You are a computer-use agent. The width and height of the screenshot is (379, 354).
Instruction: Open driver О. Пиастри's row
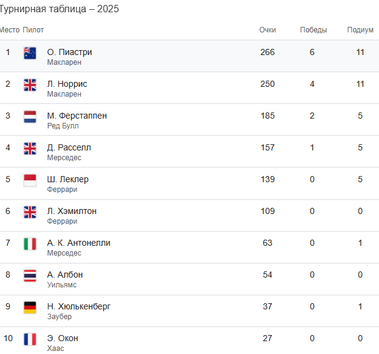pos(190,56)
